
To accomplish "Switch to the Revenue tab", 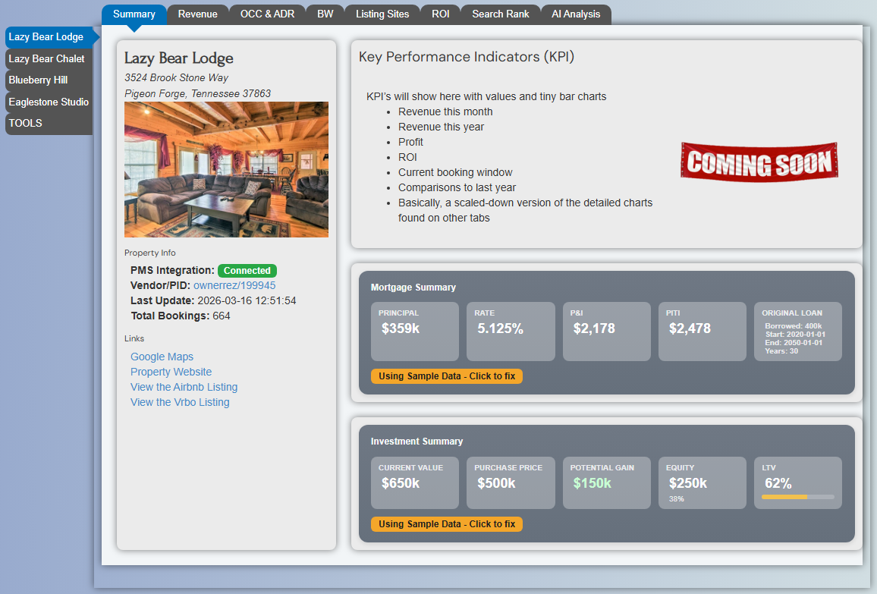I will click(198, 14).
